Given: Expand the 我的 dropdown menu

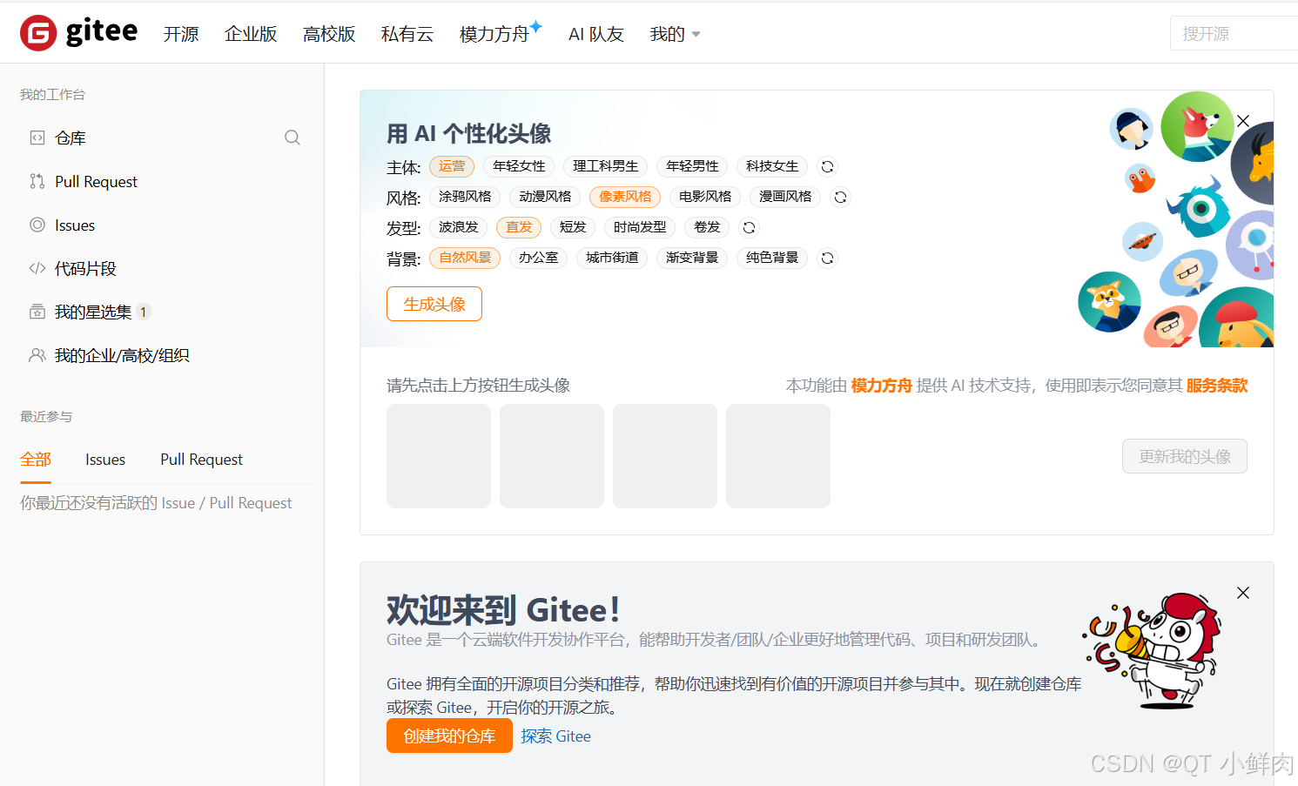Looking at the screenshot, I should point(675,34).
